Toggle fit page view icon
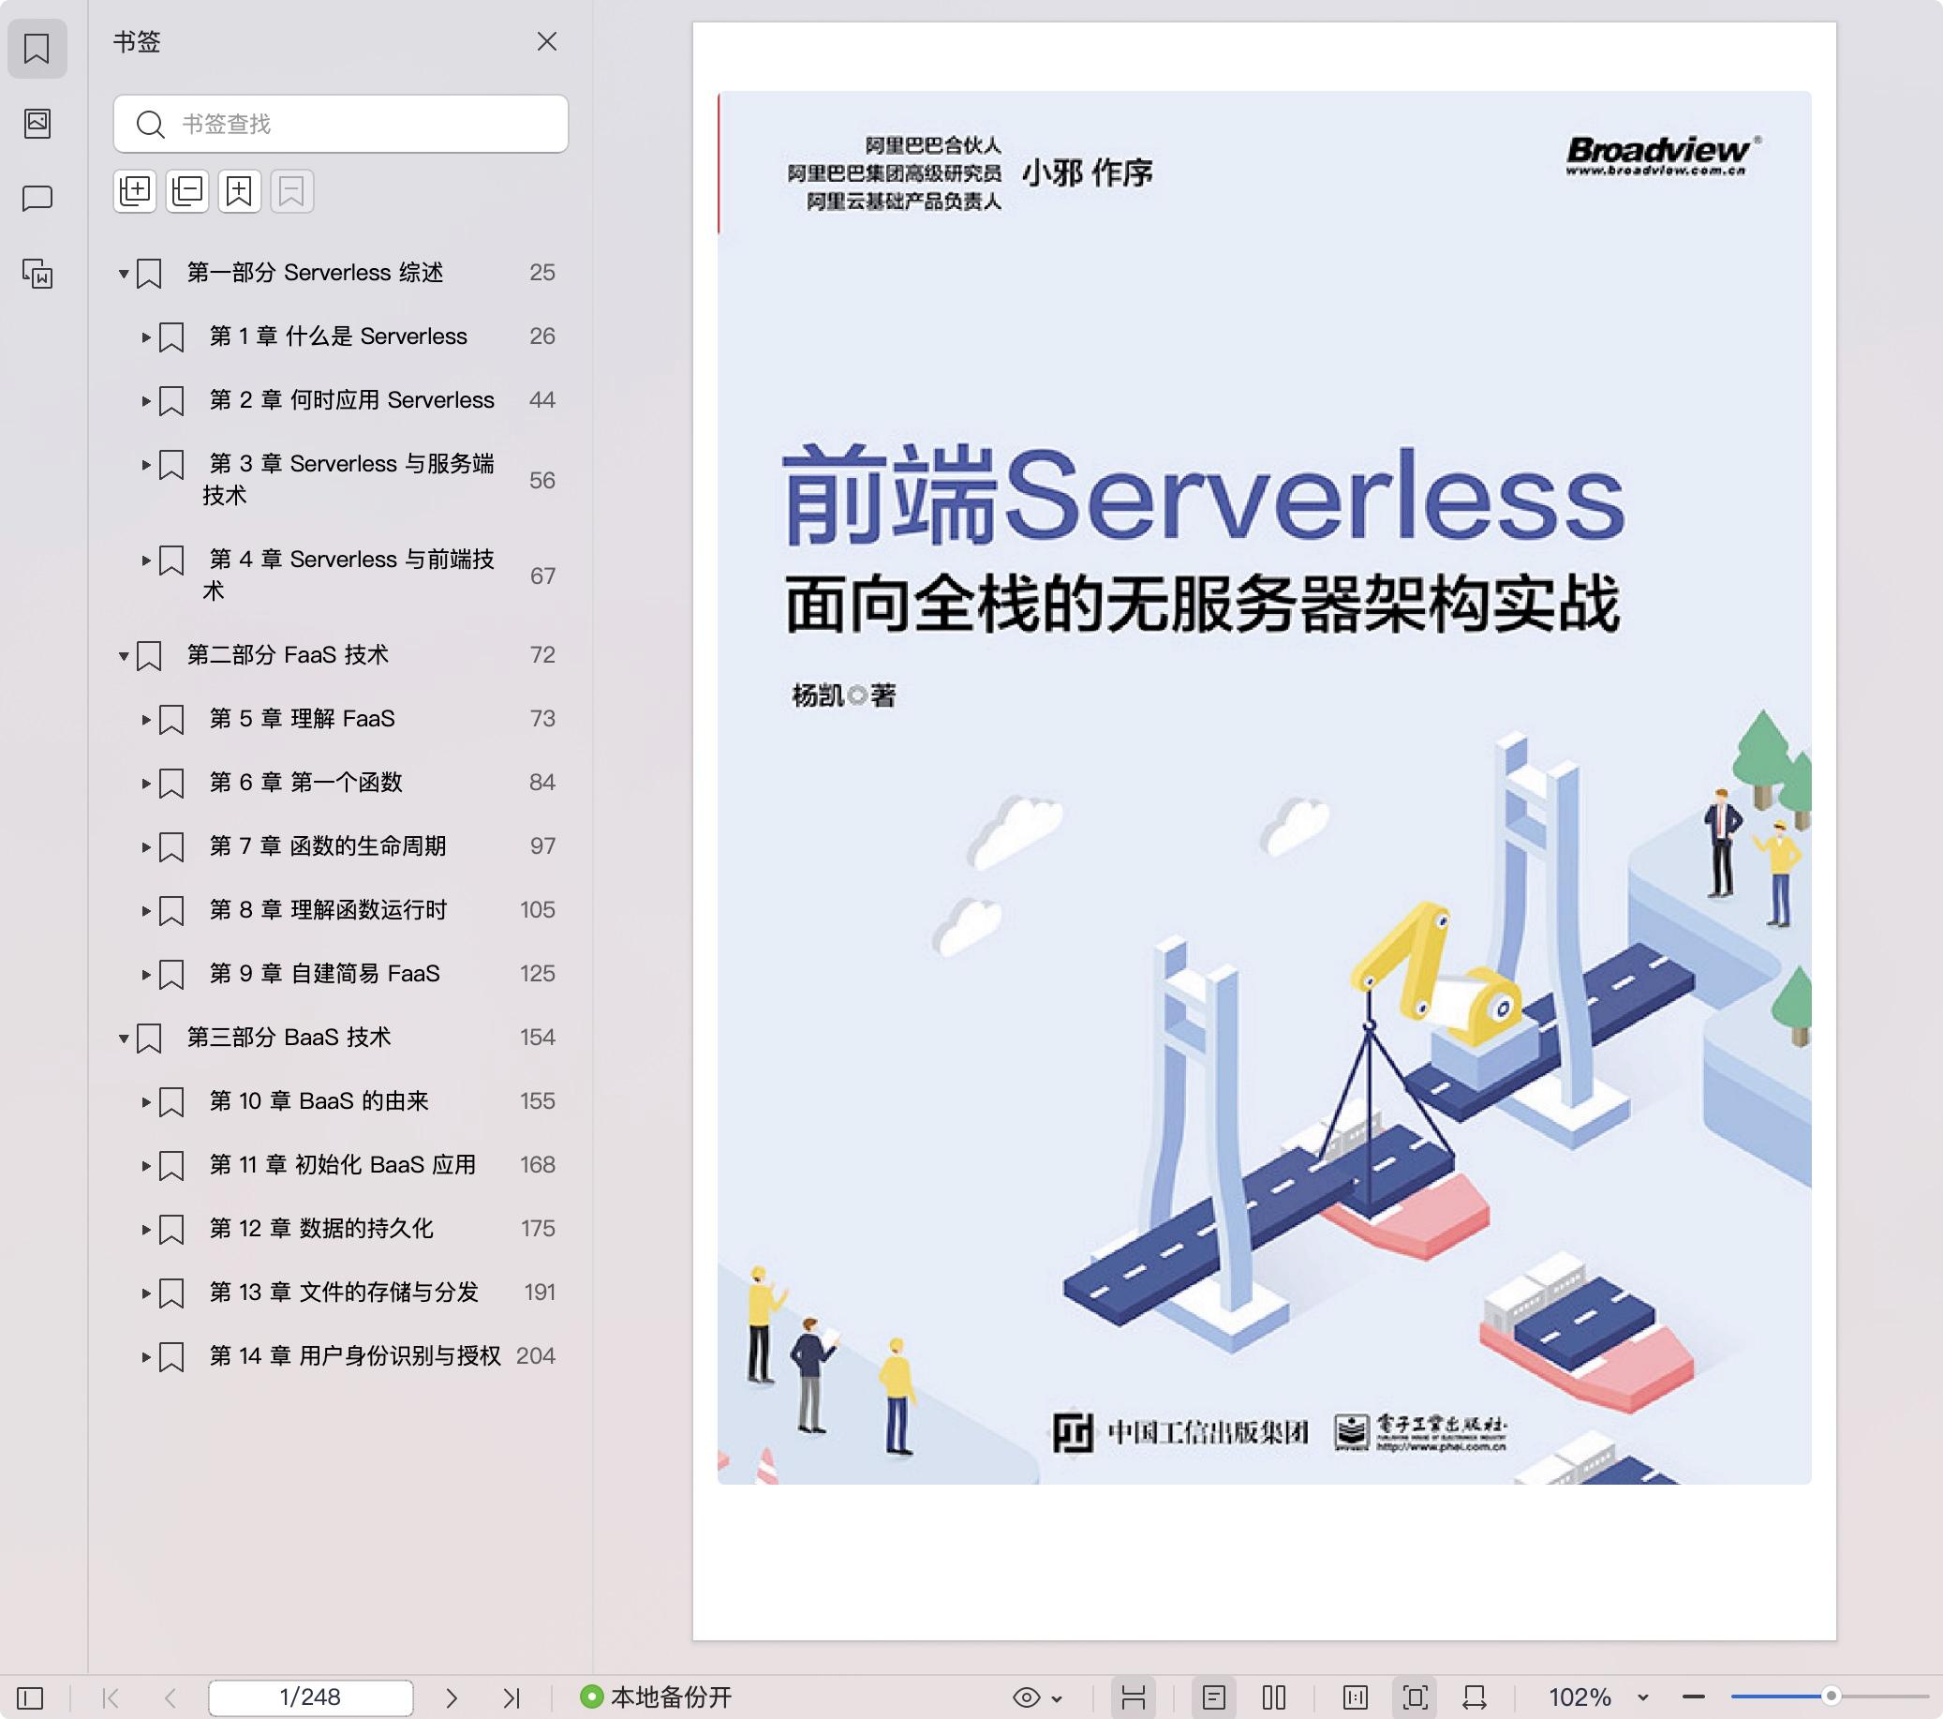Screen dimensions: 1943x1719 1416,1697
